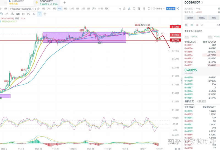Click the K线分析 button
Screen dimensions: 220x150
(x=171, y=9)
